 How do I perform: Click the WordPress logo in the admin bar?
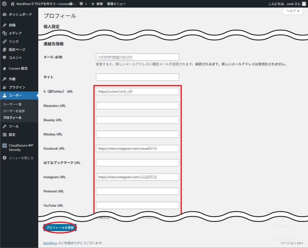[4, 4]
